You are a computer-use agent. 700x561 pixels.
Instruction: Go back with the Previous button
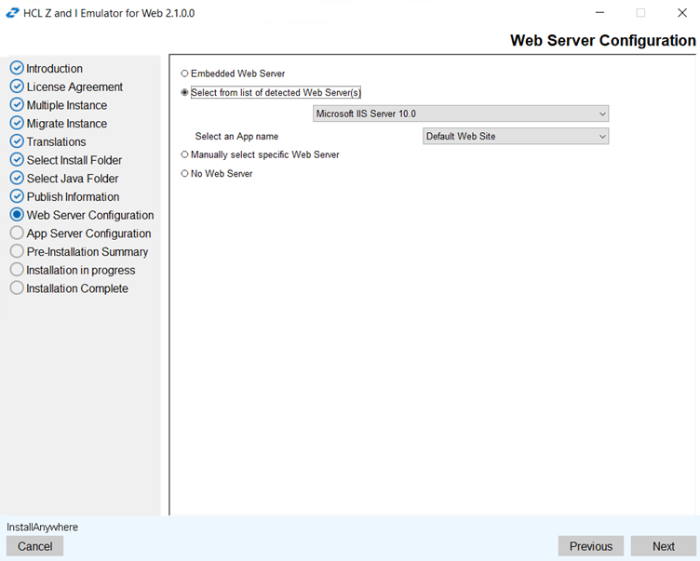pos(590,546)
